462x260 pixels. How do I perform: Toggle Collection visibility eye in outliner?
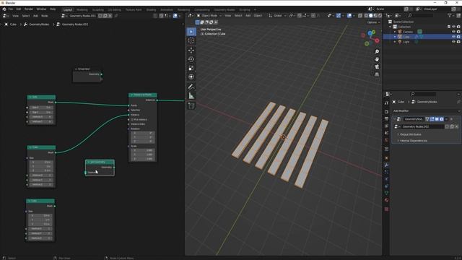[453, 27]
